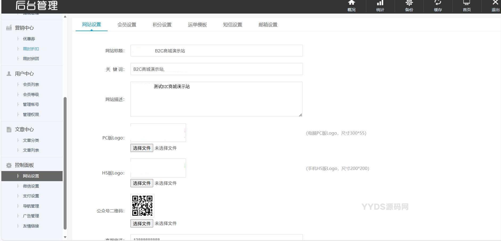The image size is (501, 241).
Task: Switch to the 会员设置 tab
Action: [127, 24]
